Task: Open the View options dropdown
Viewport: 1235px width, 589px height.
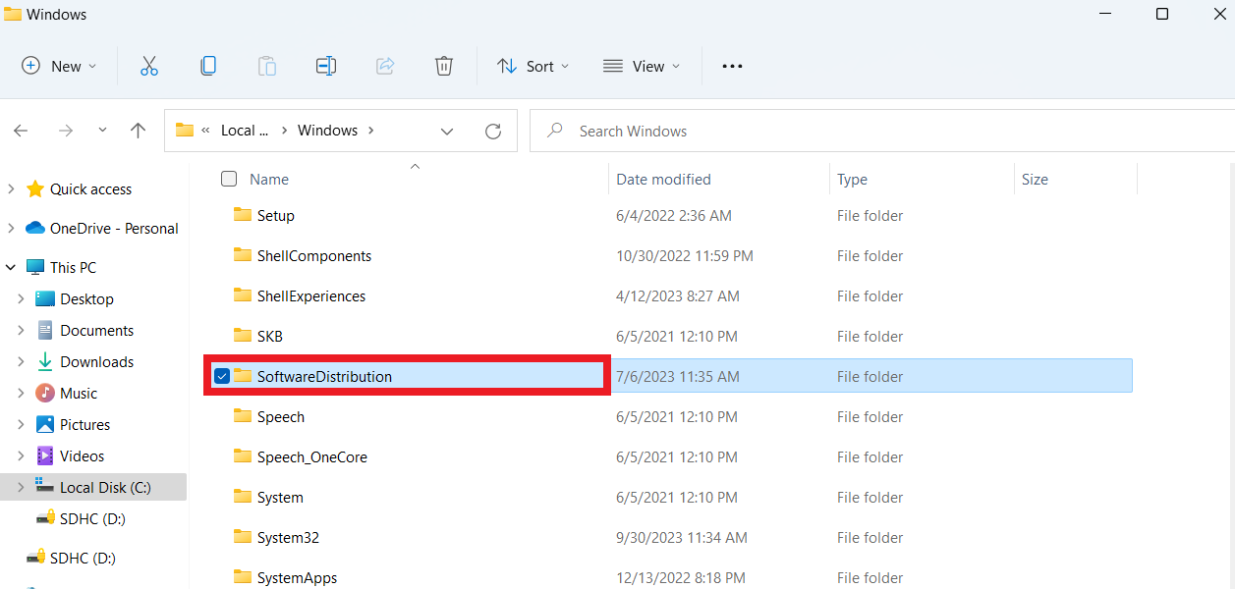Action: (x=641, y=66)
